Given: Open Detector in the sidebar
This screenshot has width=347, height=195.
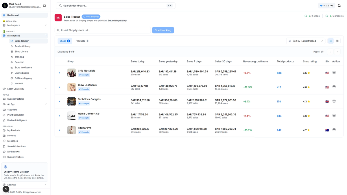Looking at the screenshot, I should tap(19, 62).
